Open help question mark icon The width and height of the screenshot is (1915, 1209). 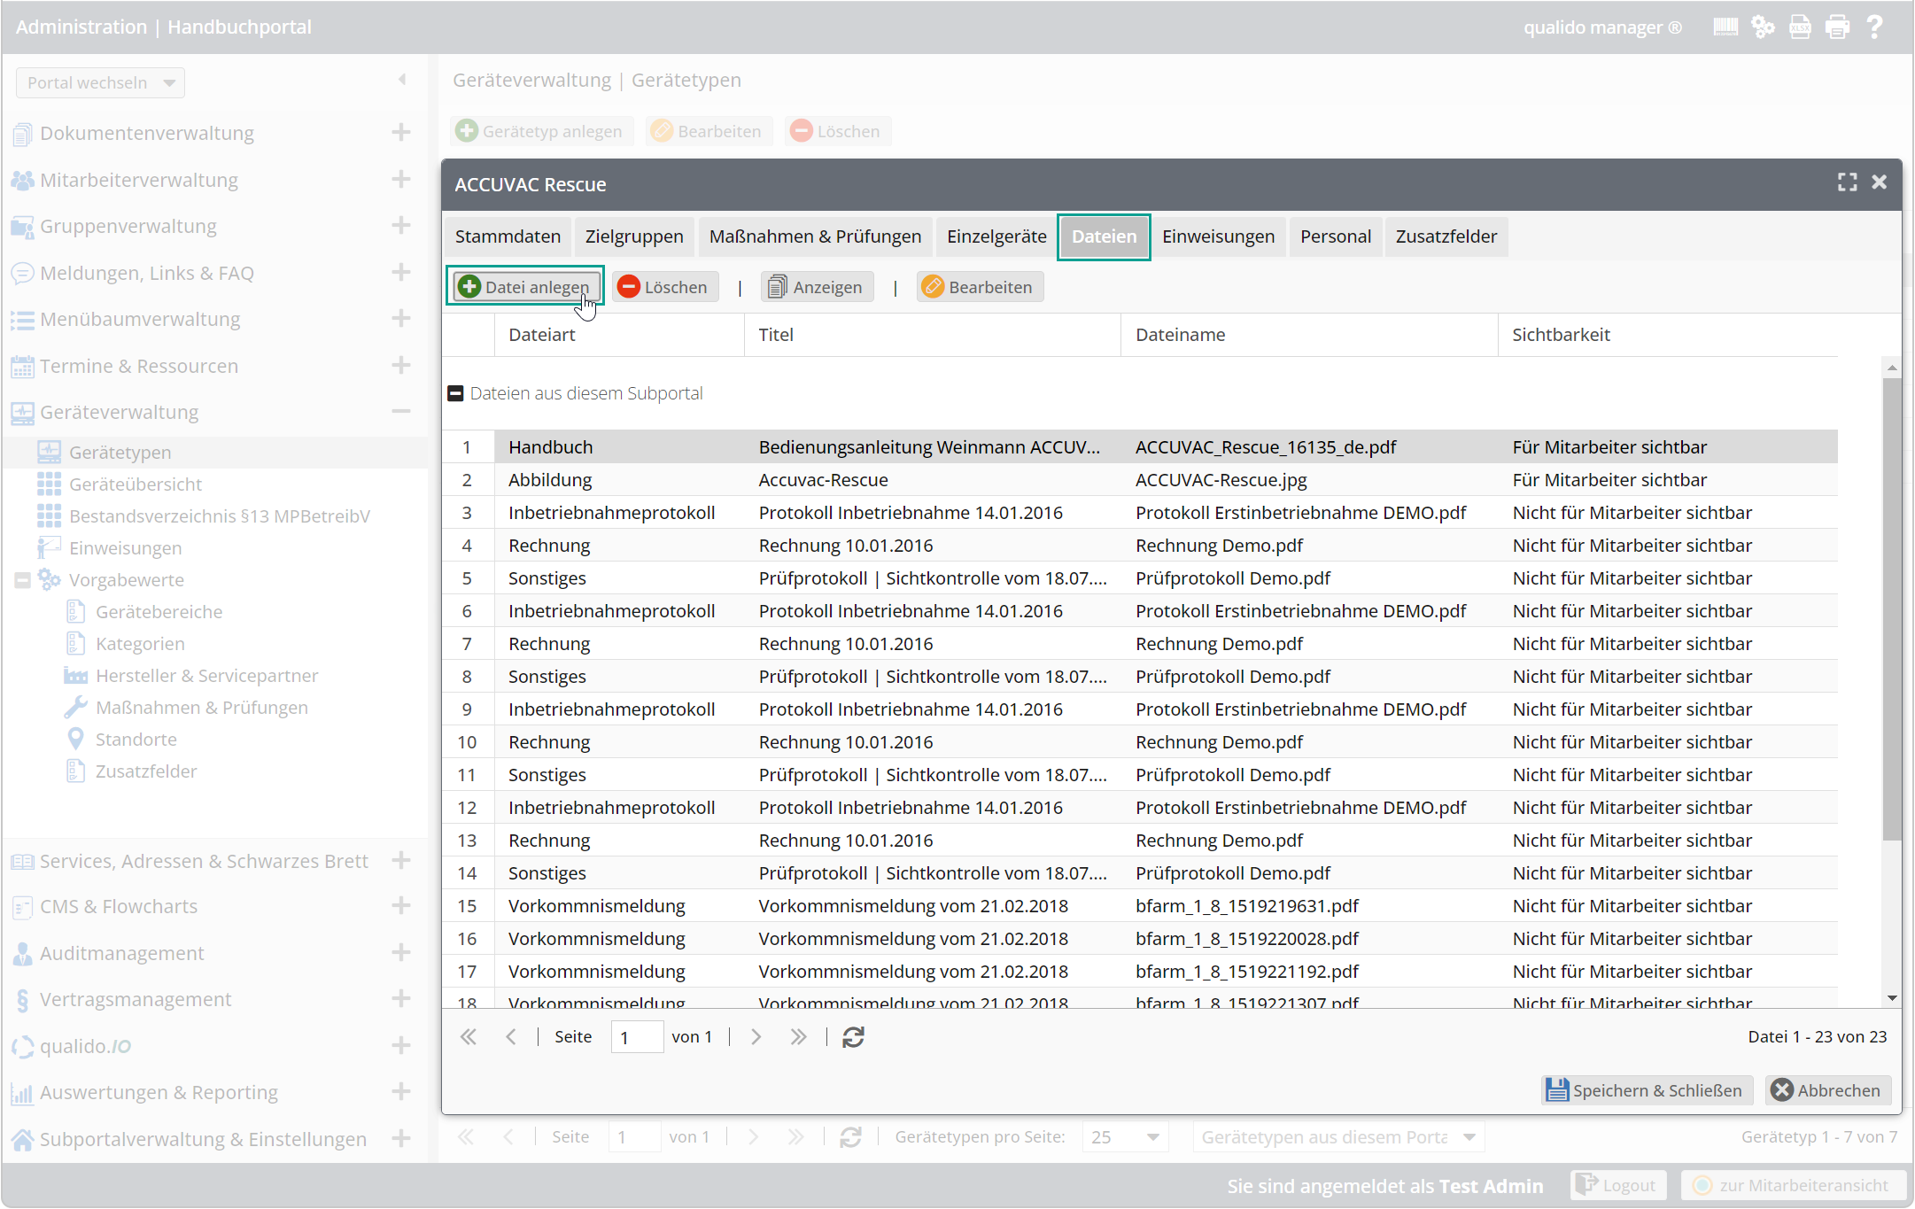click(x=1874, y=27)
